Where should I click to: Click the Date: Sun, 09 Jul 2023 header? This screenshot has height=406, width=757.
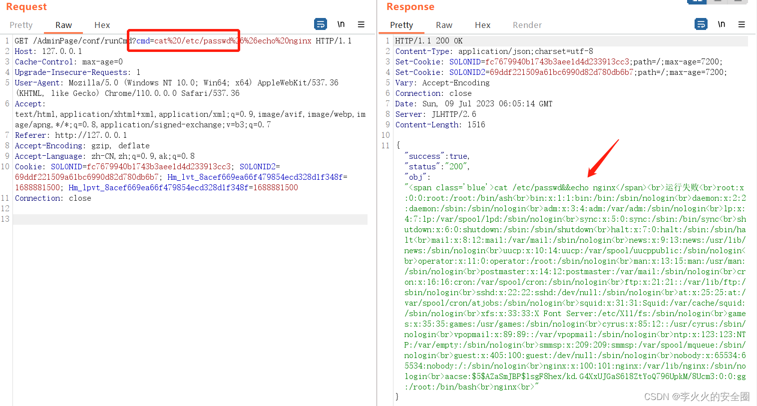coord(474,104)
